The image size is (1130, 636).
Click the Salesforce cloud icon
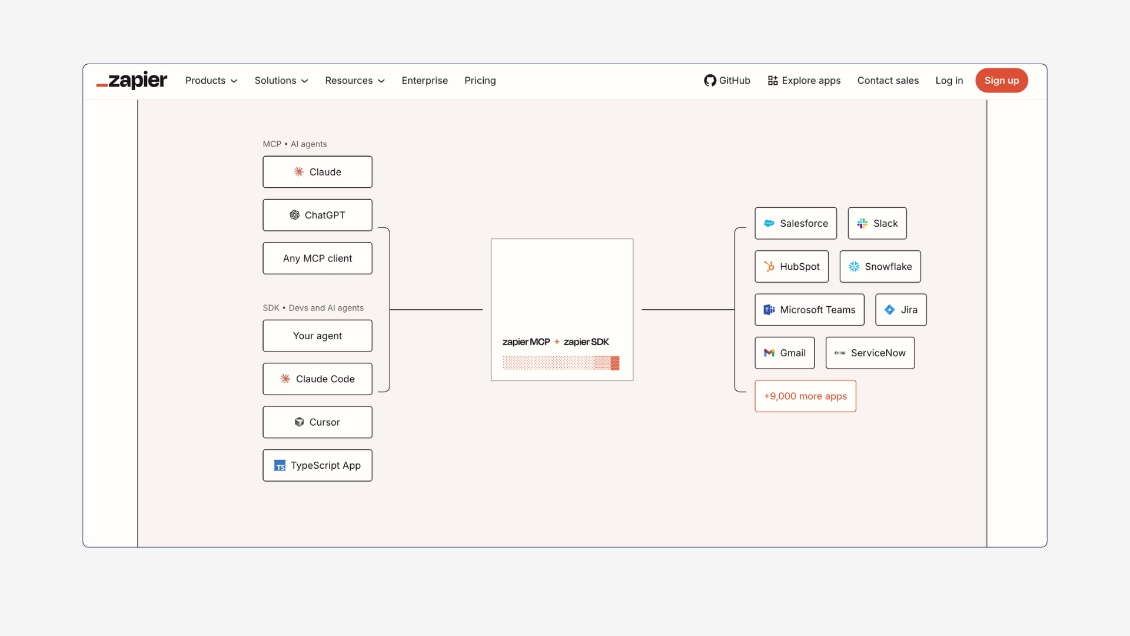click(769, 223)
